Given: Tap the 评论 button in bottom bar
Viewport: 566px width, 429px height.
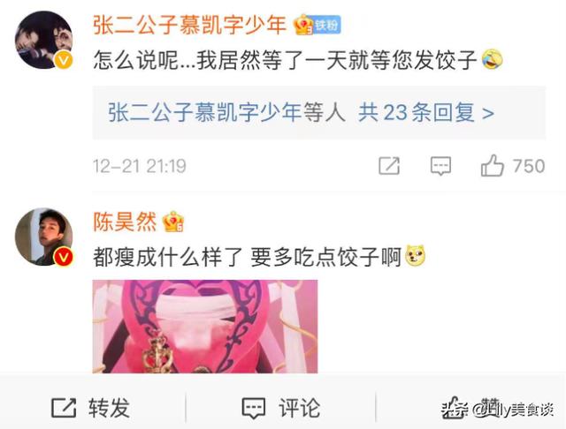Looking at the screenshot, I should pyautogui.click(x=281, y=408).
